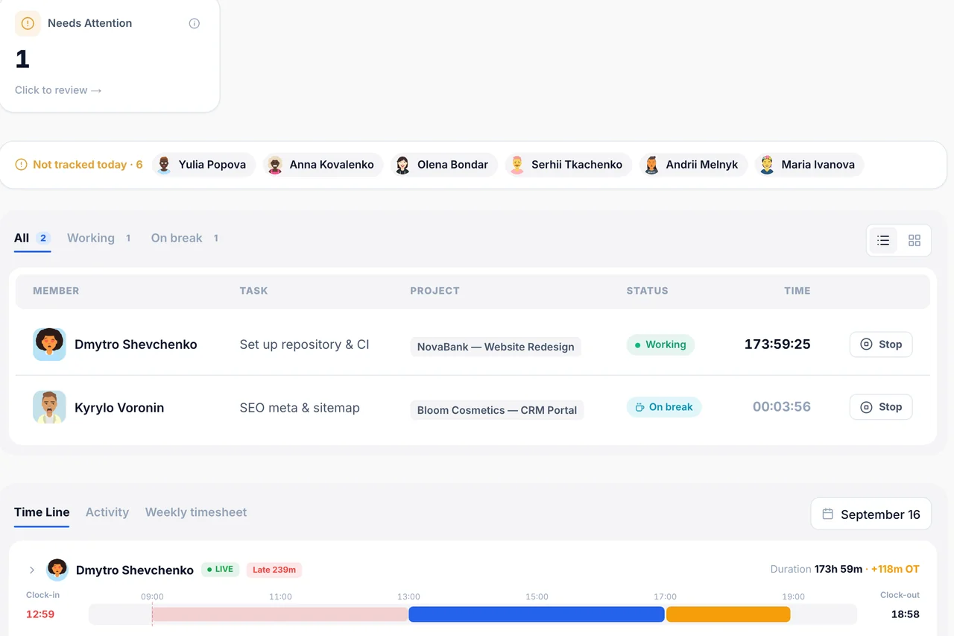This screenshot has height=636, width=954.
Task: Click the task 'Set up repository & CI'
Action: coord(304,344)
